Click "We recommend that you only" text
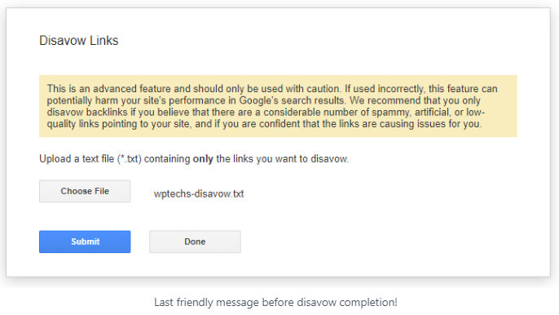This screenshot has height=315, width=559. pyautogui.click(x=415, y=100)
